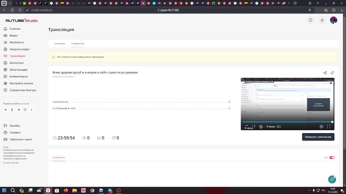Click the stream player progress bar
Viewport: 346px width, 194px height.
click(288, 122)
